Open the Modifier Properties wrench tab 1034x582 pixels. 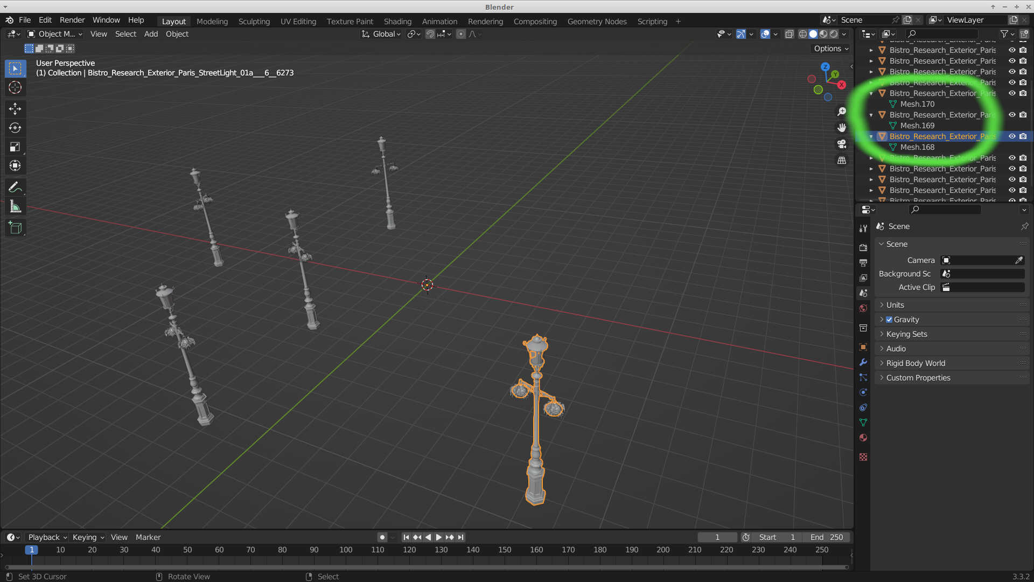[863, 363]
